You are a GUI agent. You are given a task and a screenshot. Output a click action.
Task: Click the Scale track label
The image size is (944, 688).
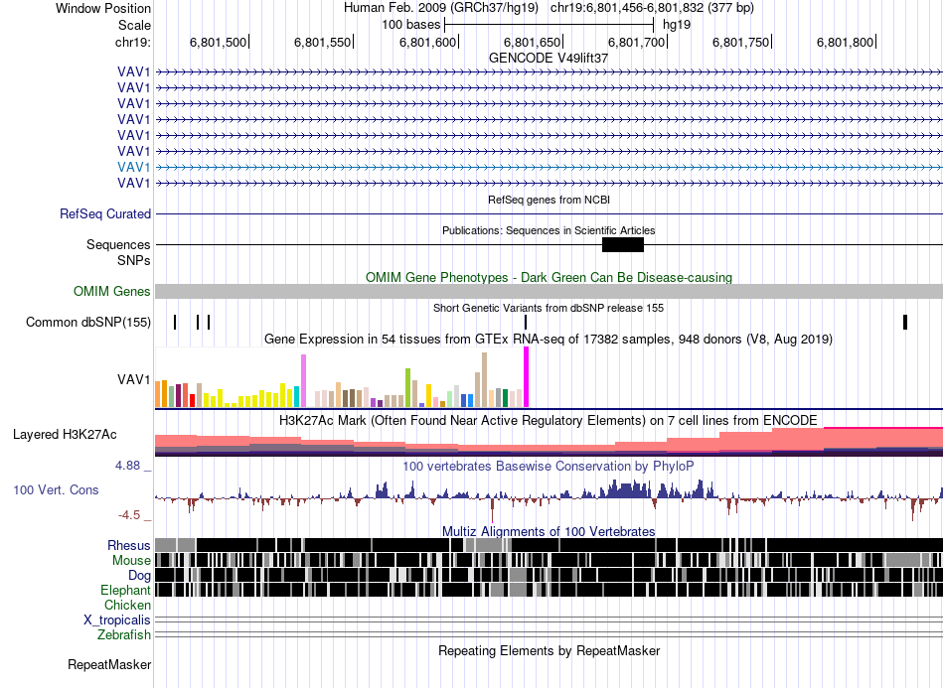pos(134,25)
